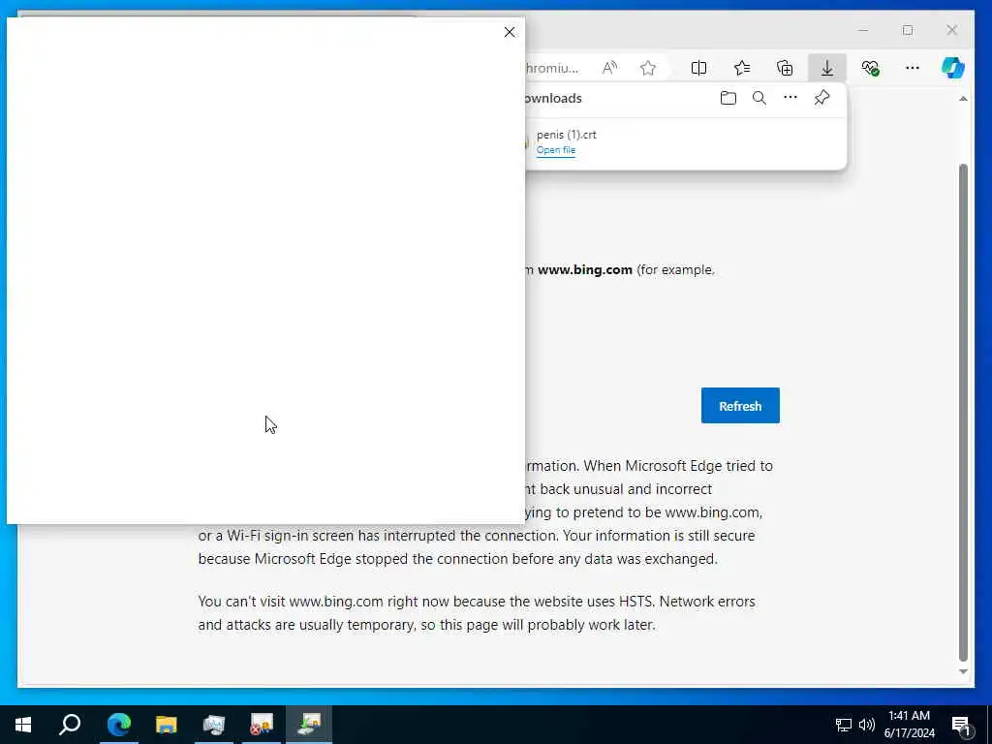The width and height of the screenshot is (992, 744).
Task: Open More options in Downloads panel
Action: coord(790,98)
